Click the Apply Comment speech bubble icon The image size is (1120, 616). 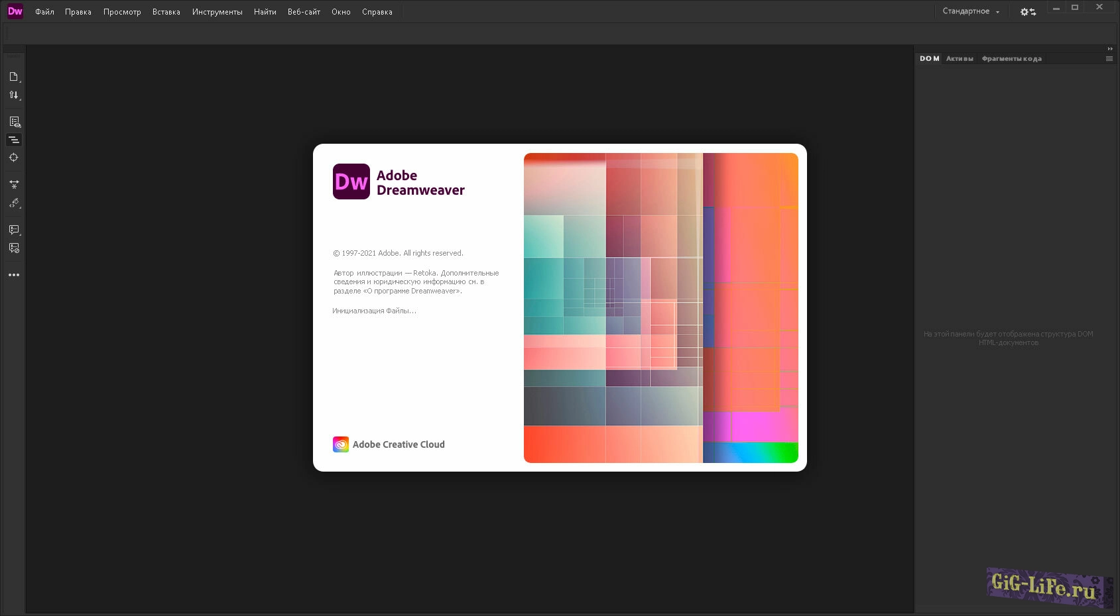[14, 230]
